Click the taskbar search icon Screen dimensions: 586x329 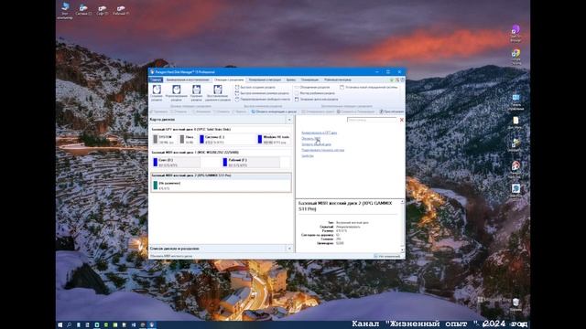pos(70,325)
